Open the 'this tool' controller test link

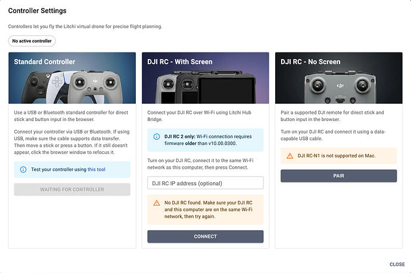coord(96,169)
